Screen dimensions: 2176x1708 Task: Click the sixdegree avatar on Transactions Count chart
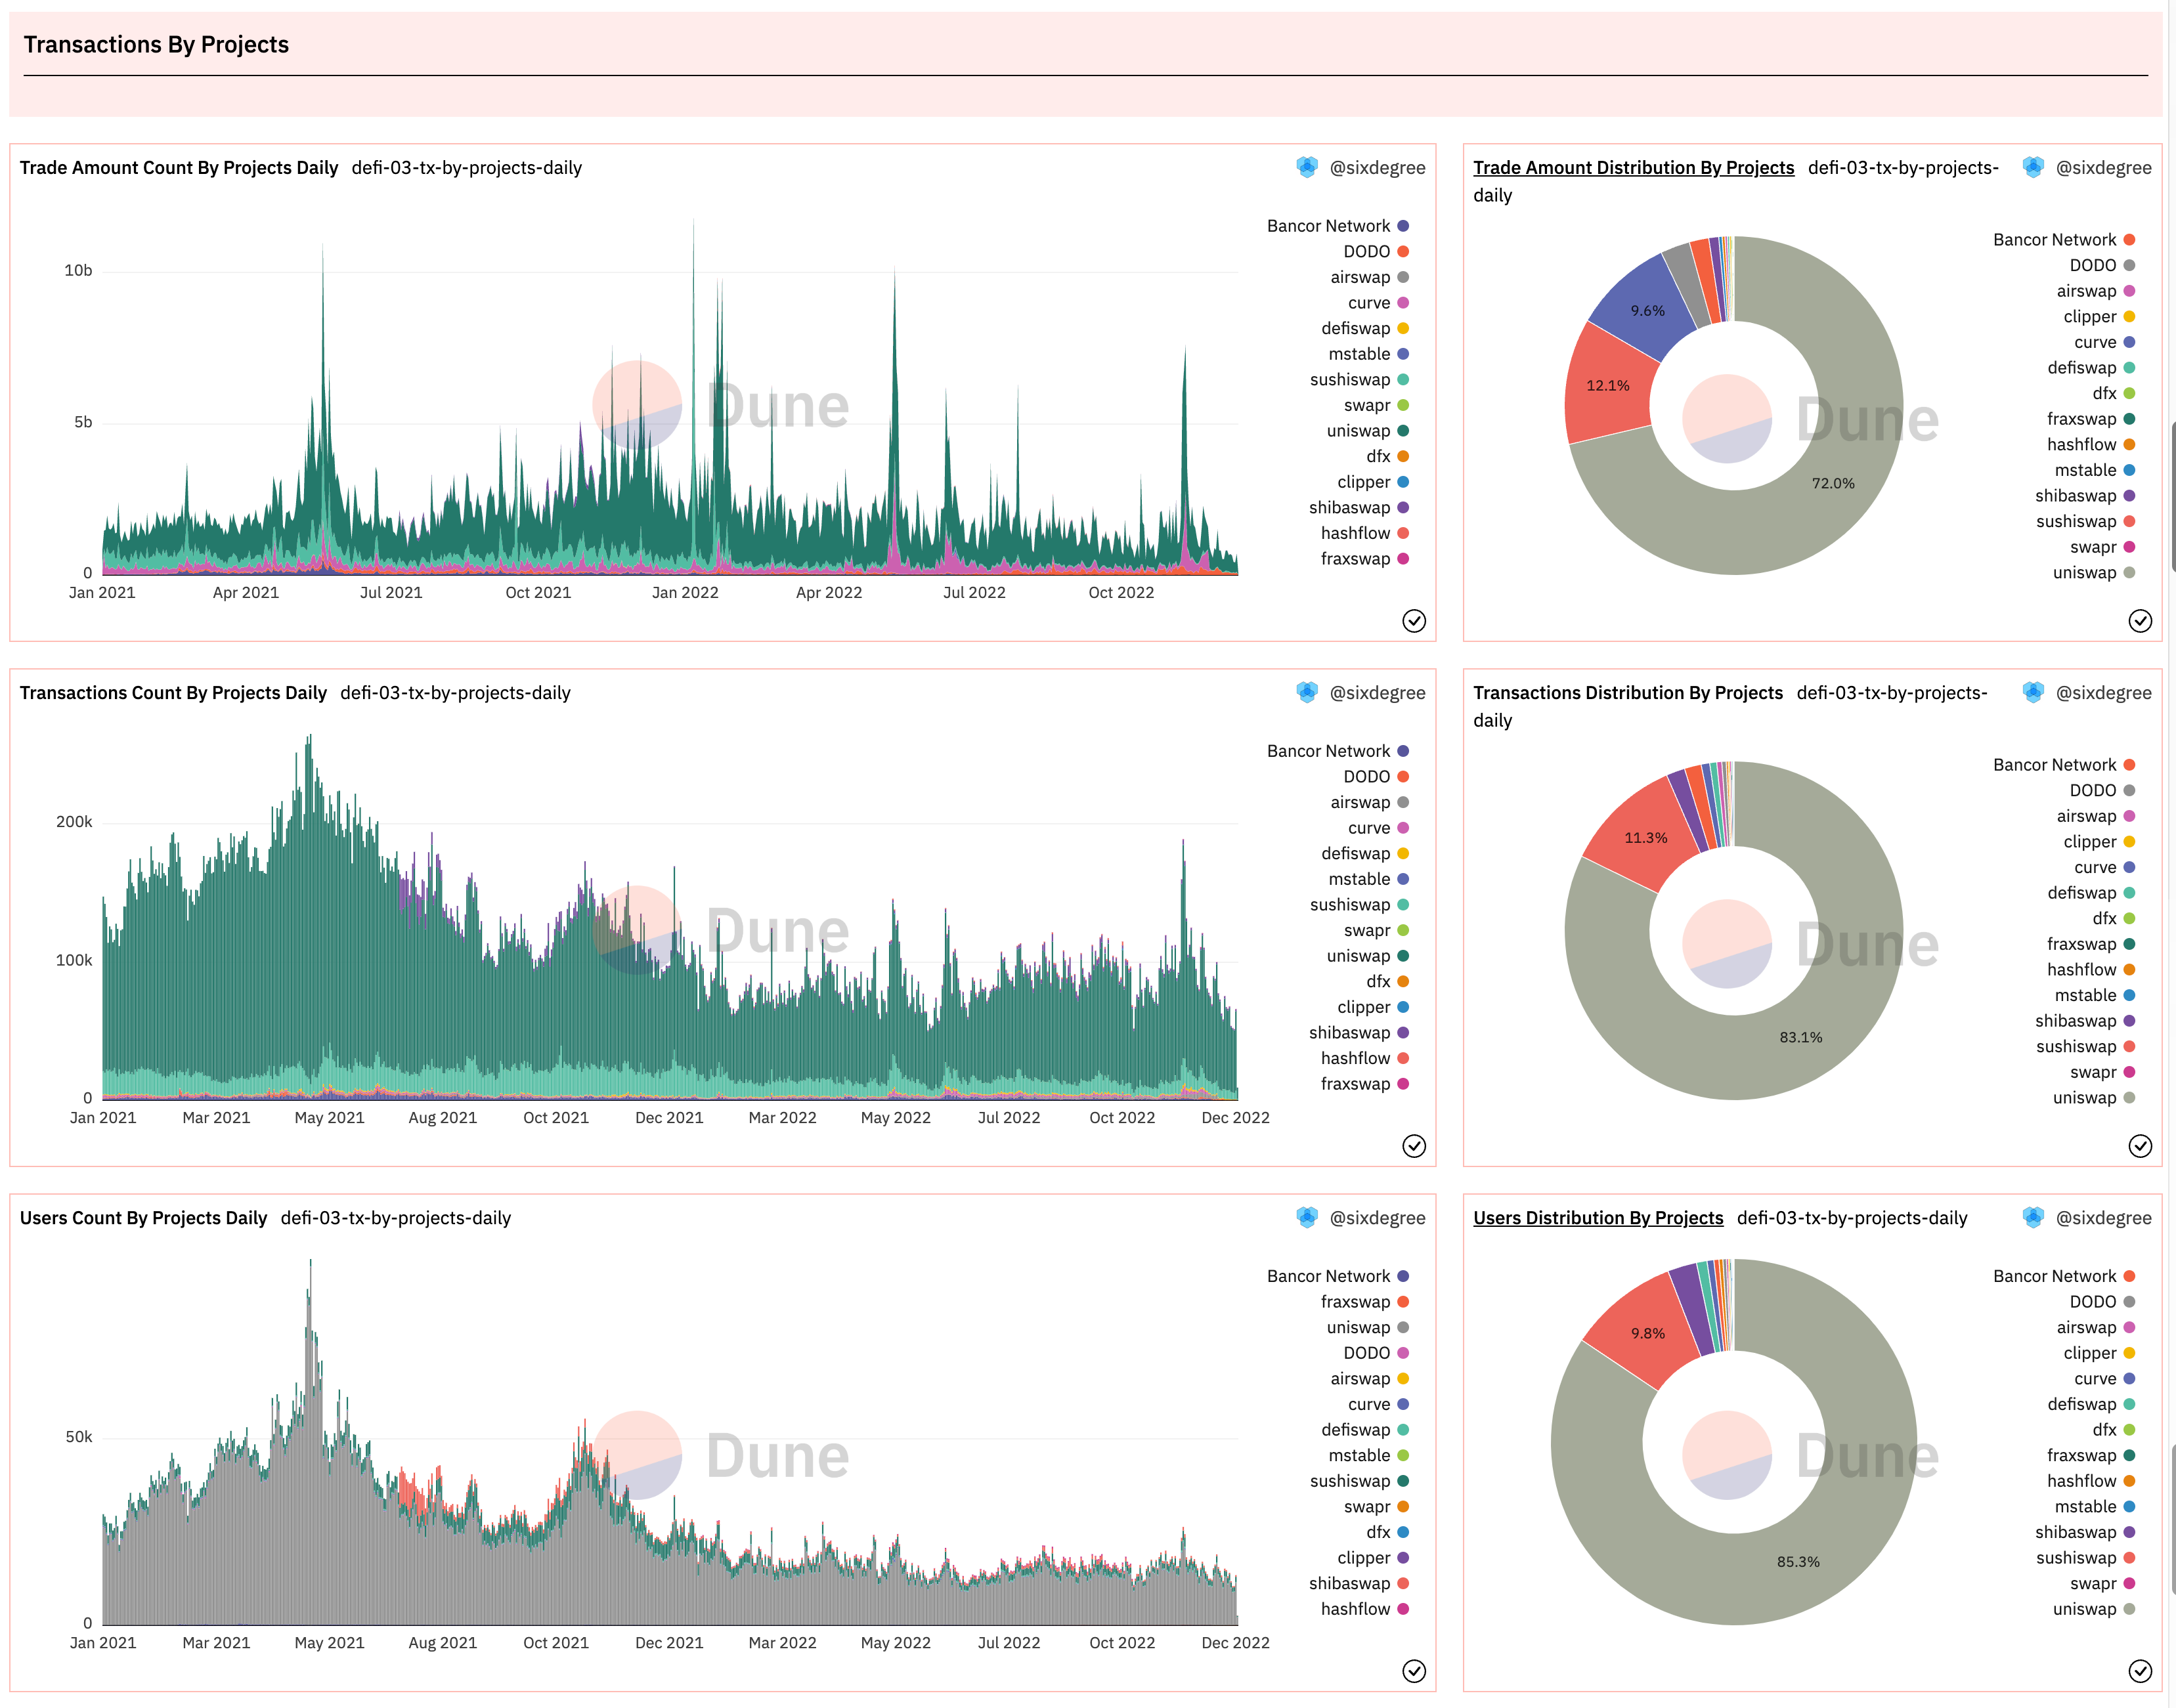point(1307,692)
